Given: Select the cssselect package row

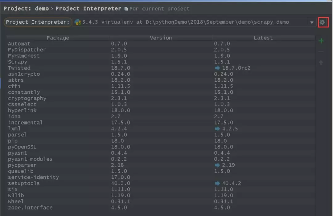Looking at the screenshot, I should tap(161, 104).
